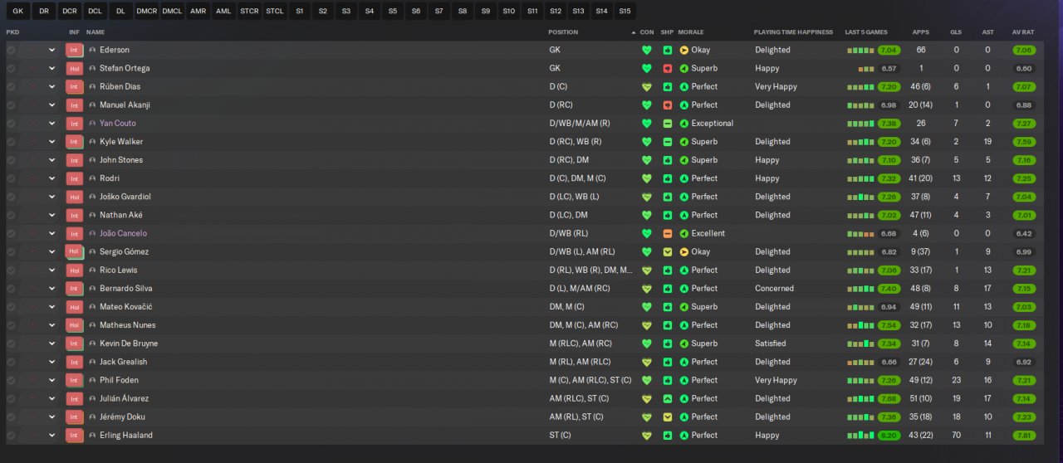Click João Cancelo's orange sharpness icon
1063x463 pixels.
point(667,233)
